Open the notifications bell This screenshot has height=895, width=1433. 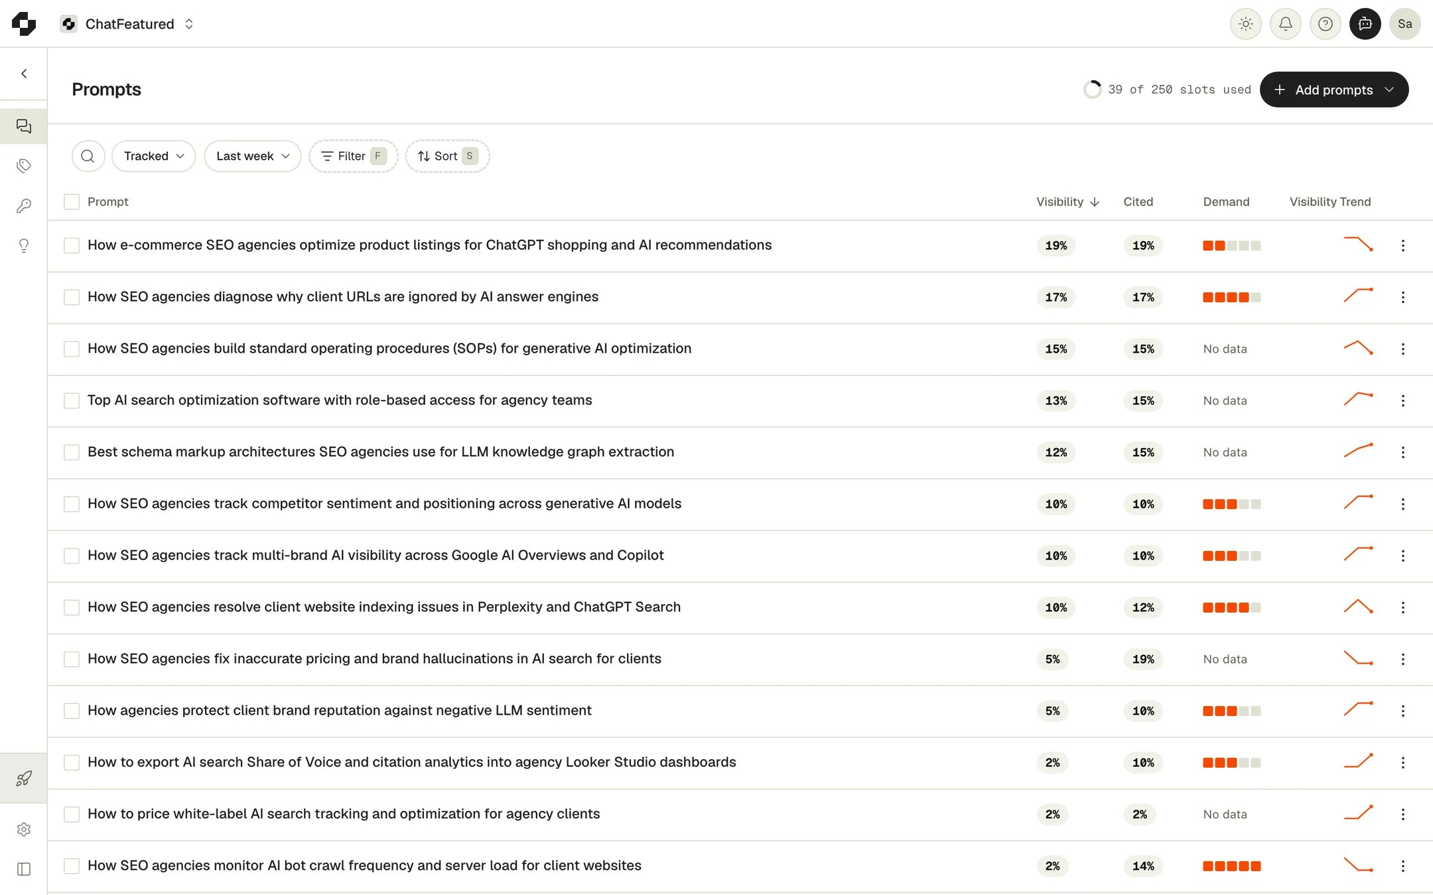pyautogui.click(x=1286, y=24)
